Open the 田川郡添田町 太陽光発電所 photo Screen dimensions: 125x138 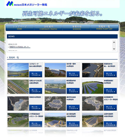click(55, 120)
